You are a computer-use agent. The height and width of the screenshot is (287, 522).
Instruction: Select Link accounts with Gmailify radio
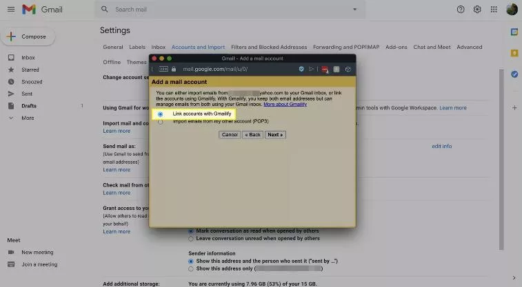(x=161, y=114)
